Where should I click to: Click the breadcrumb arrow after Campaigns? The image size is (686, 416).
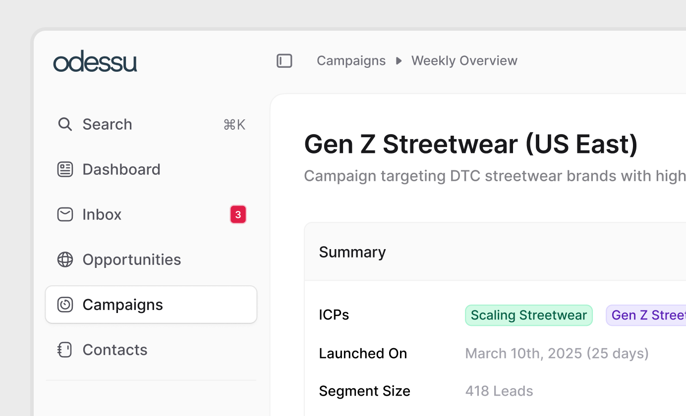[x=399, y=61]
